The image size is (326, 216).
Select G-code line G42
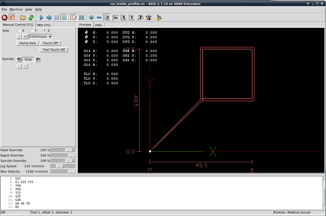(18, 178)
